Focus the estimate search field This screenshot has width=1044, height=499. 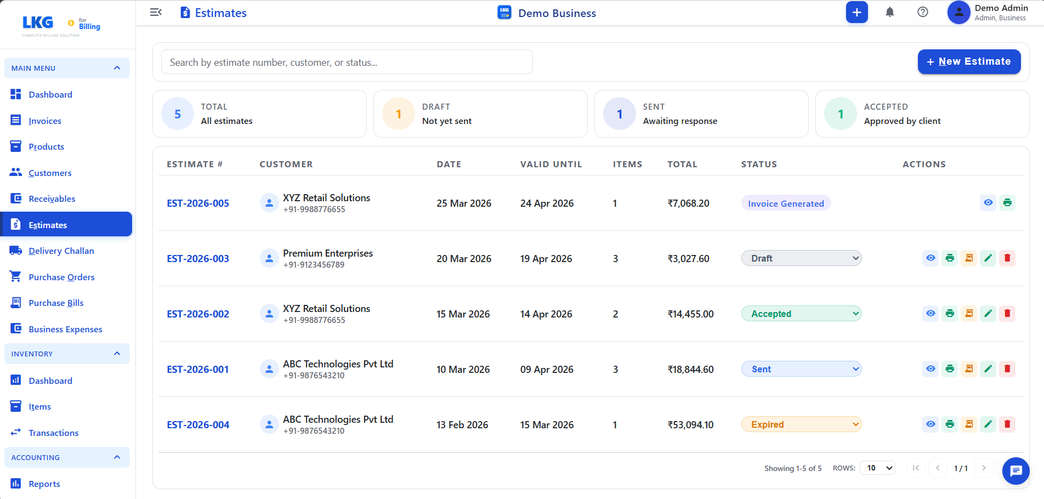pyautogui.click(x=347, y=62)
